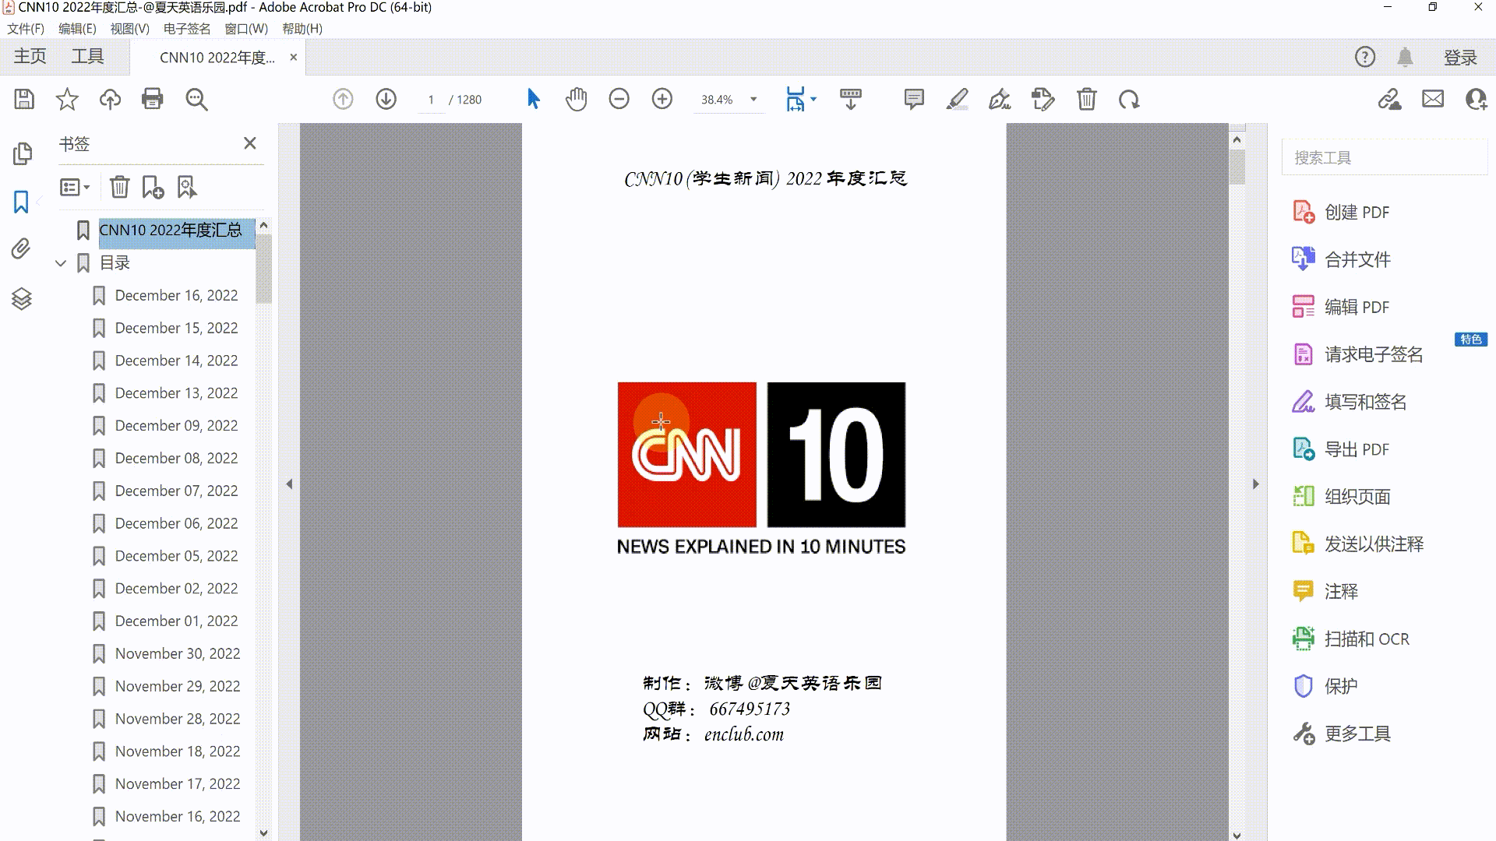Zoom in with plus icon
1496x841 pixels.
point(662,99)
